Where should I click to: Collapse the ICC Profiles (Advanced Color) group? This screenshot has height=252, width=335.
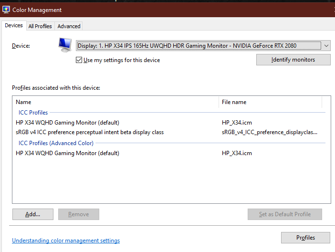tap(56, 143)
